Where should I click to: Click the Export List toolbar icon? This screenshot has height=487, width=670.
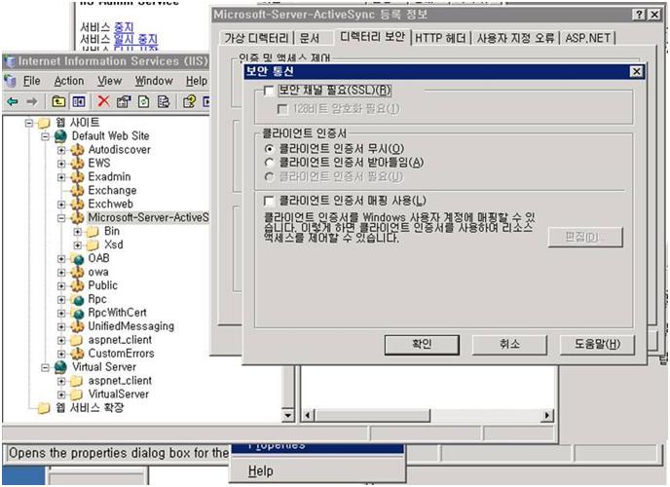[x=164, y=101]
